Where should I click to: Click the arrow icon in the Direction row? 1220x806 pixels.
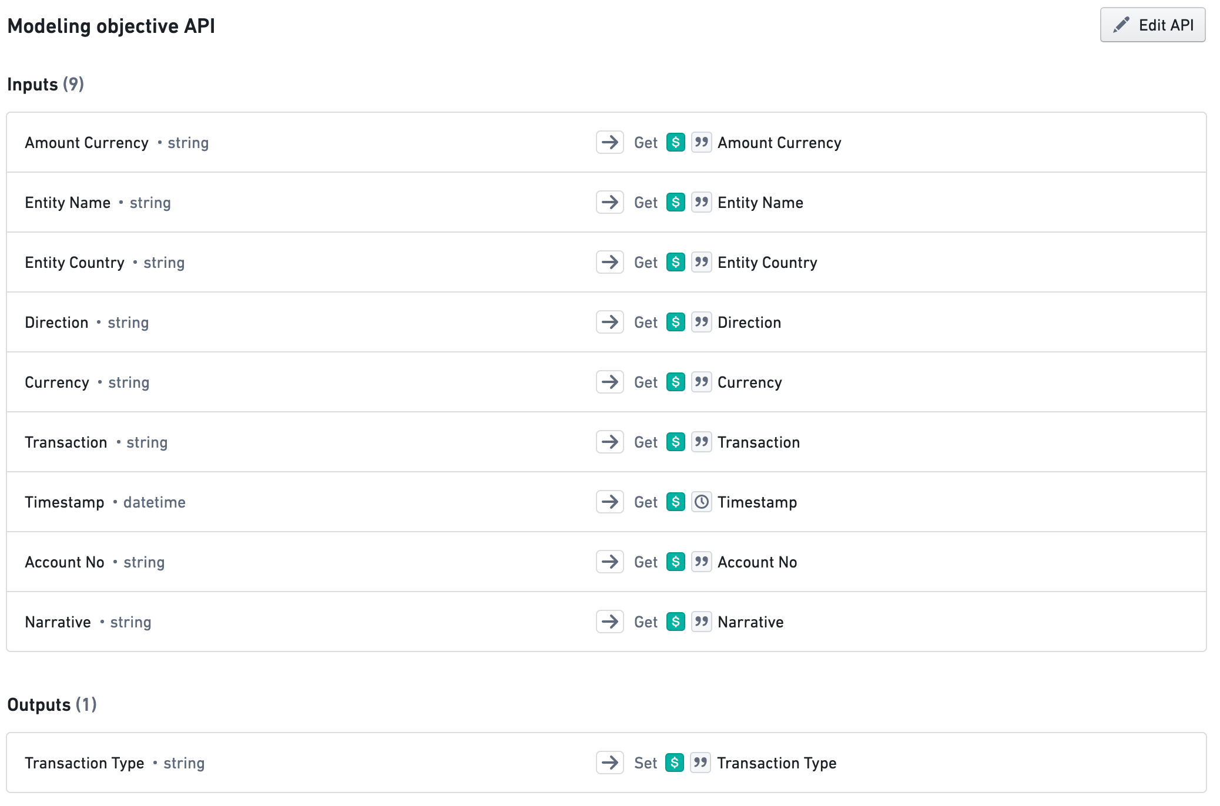609,322
